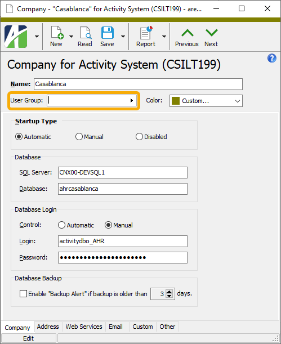The width and height of the screenshot is (281, 344).
Task: Switch to the Web Services tab
Action: pyautogui.click(x=84, y=327)
